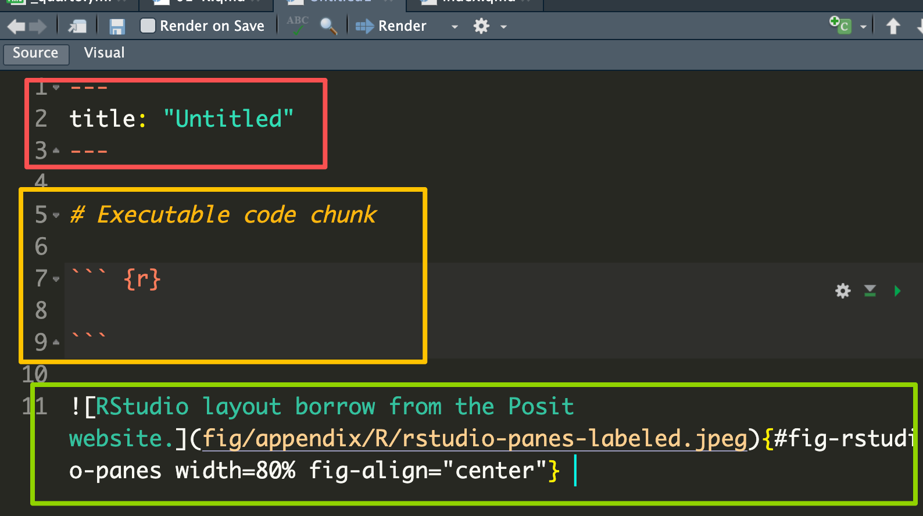This screenshot has height=516, width=923.
Task: Open the dropdown arrow right beside Render
Action: 455,27
